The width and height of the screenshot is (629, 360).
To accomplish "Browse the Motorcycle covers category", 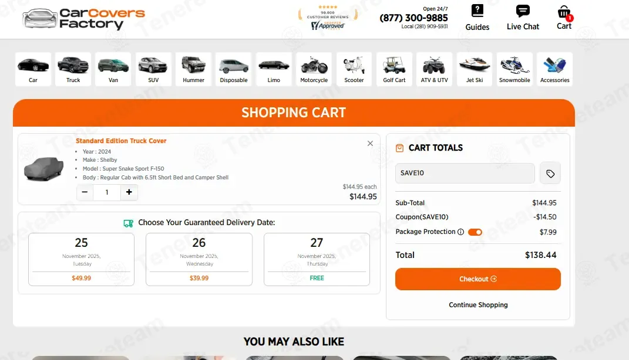I will [314, 69].
